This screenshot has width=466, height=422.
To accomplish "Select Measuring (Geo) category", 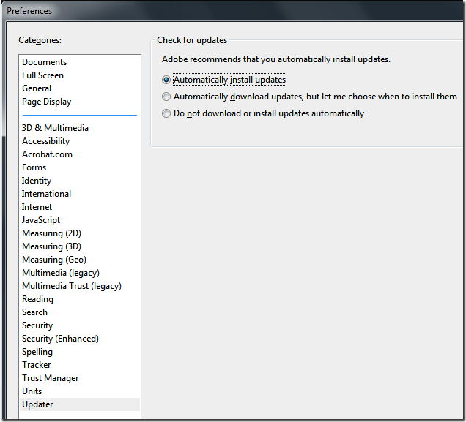I will pos(53,260).
